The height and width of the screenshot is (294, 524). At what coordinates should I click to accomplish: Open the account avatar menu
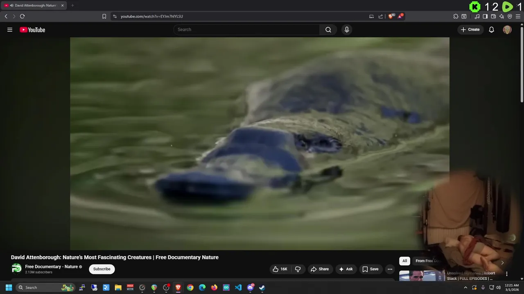point(507,29)
